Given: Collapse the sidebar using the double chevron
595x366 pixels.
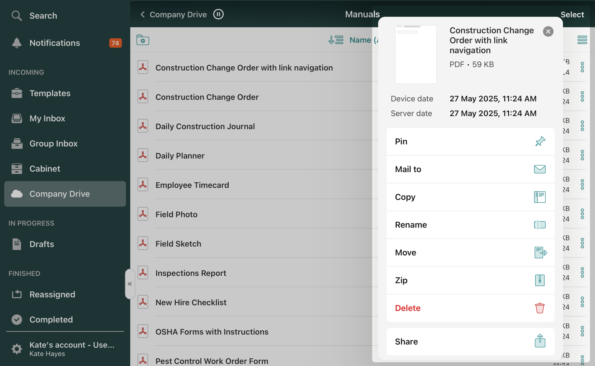Looking at the screenshot, I should [130, 284].
